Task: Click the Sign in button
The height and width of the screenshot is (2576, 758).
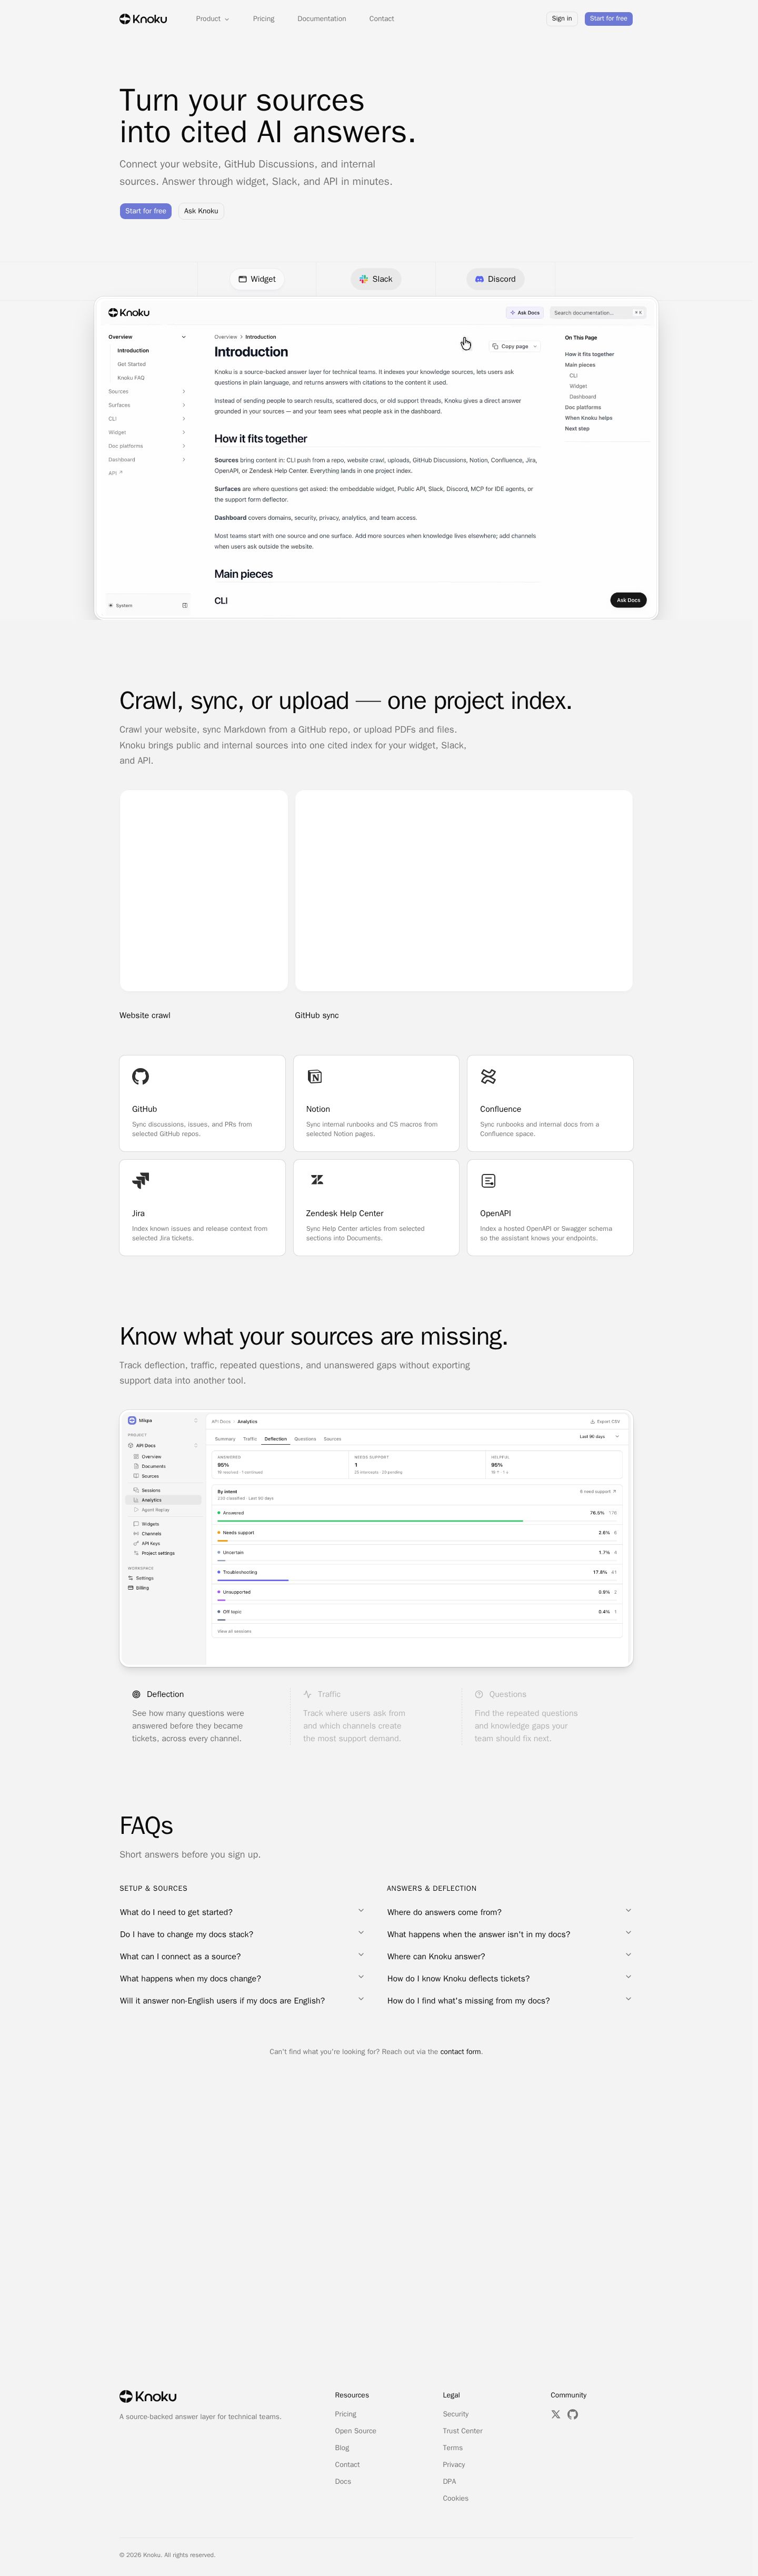Action: pyautogui.click(x=562, y=18)
